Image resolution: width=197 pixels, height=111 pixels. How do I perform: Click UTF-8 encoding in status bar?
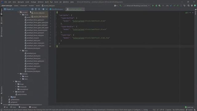pos(162,110)
